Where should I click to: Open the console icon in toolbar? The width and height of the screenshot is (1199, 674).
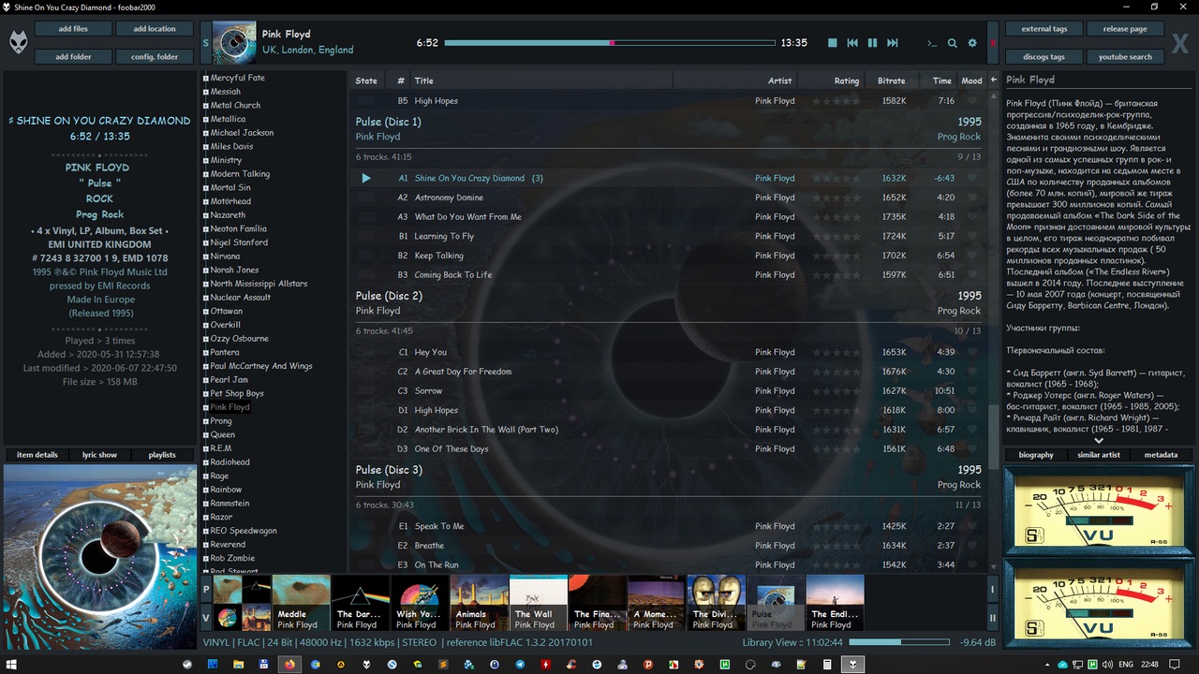(x=931, y=43)
